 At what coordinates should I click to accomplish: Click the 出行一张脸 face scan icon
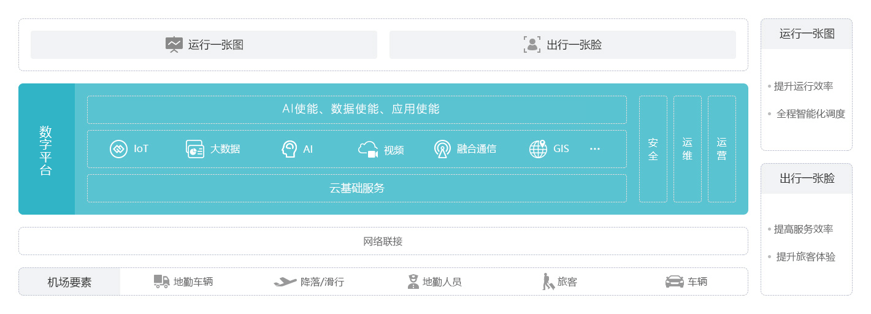(532, 45)
